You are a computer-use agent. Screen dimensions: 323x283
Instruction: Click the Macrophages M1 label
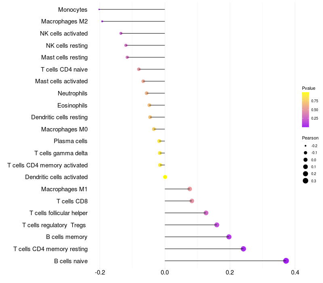click(x=64, y=189)
